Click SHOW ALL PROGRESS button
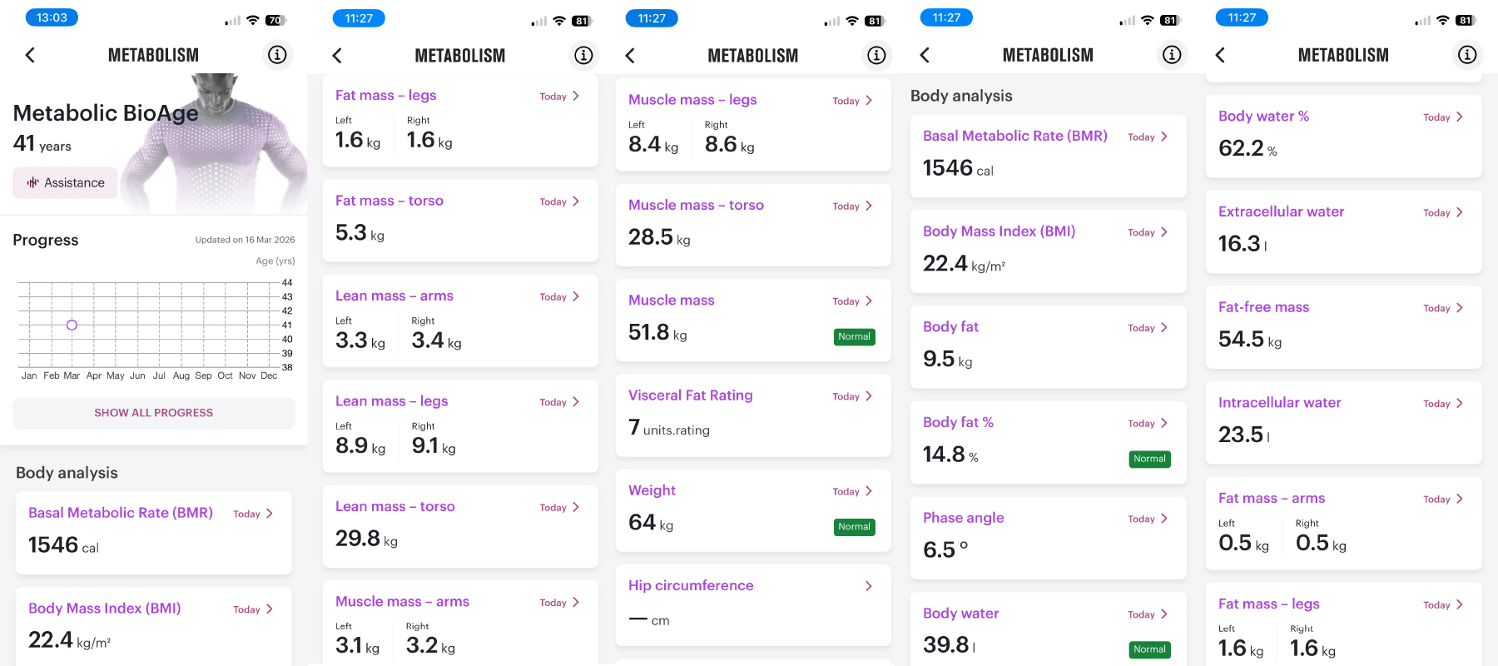1498x666 pixels. click(154, 413)
